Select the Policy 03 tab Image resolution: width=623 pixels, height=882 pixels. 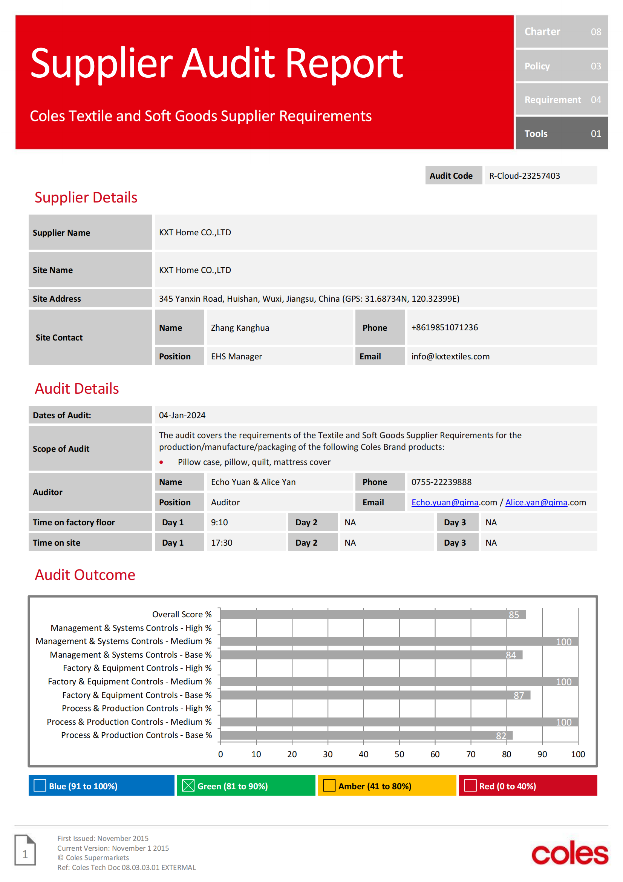562,66
